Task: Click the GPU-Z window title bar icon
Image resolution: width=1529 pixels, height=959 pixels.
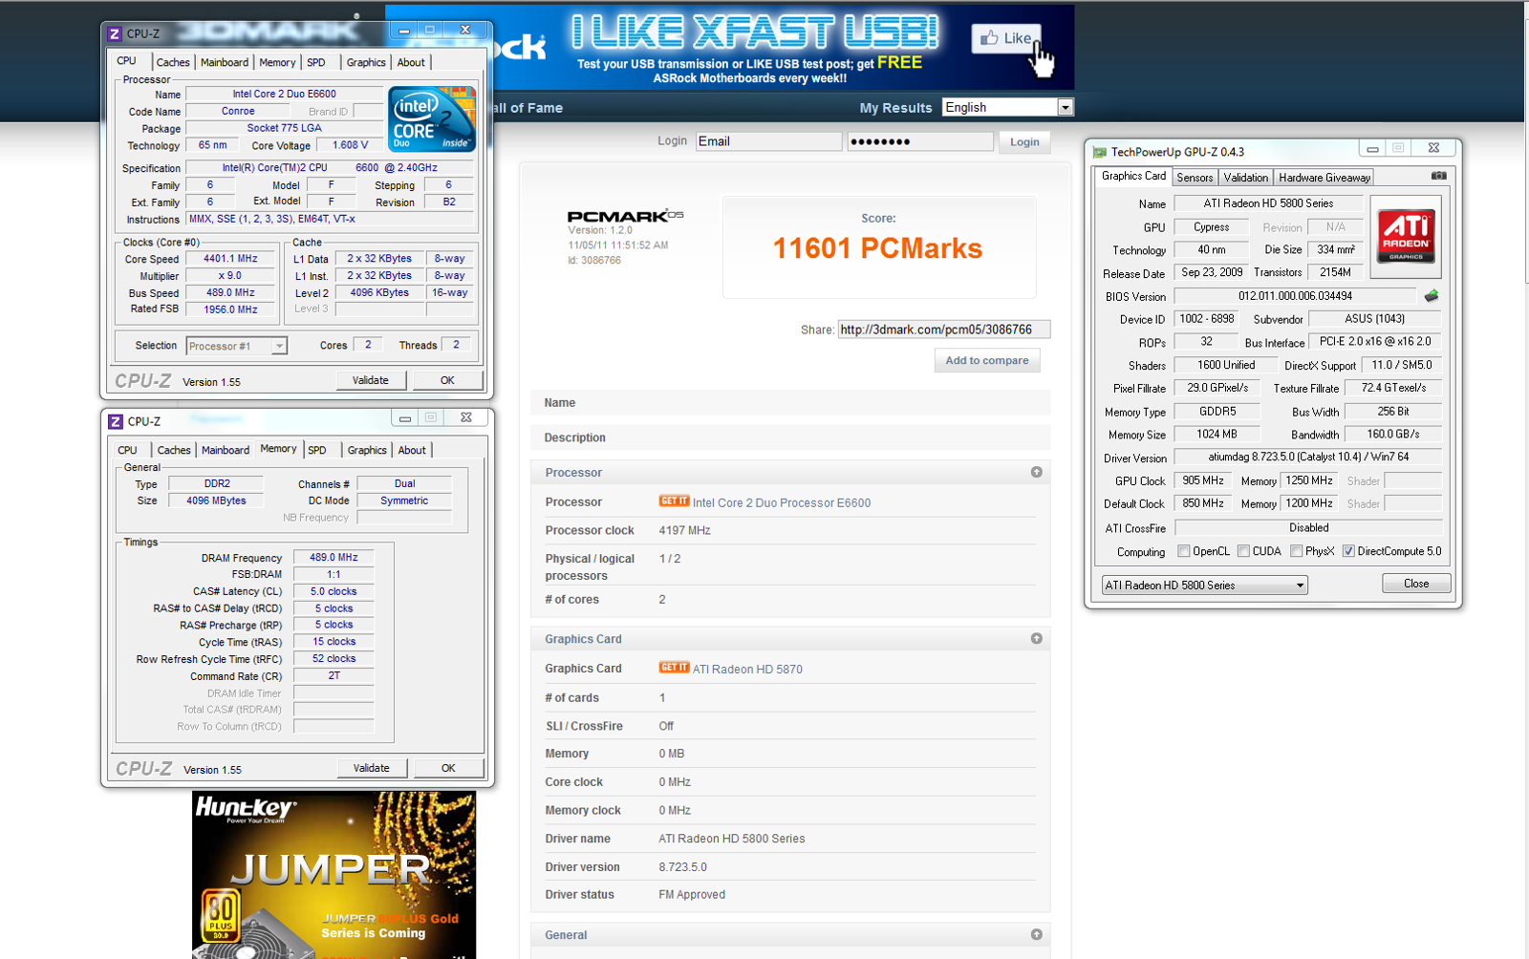Action: pos(1100,152)
